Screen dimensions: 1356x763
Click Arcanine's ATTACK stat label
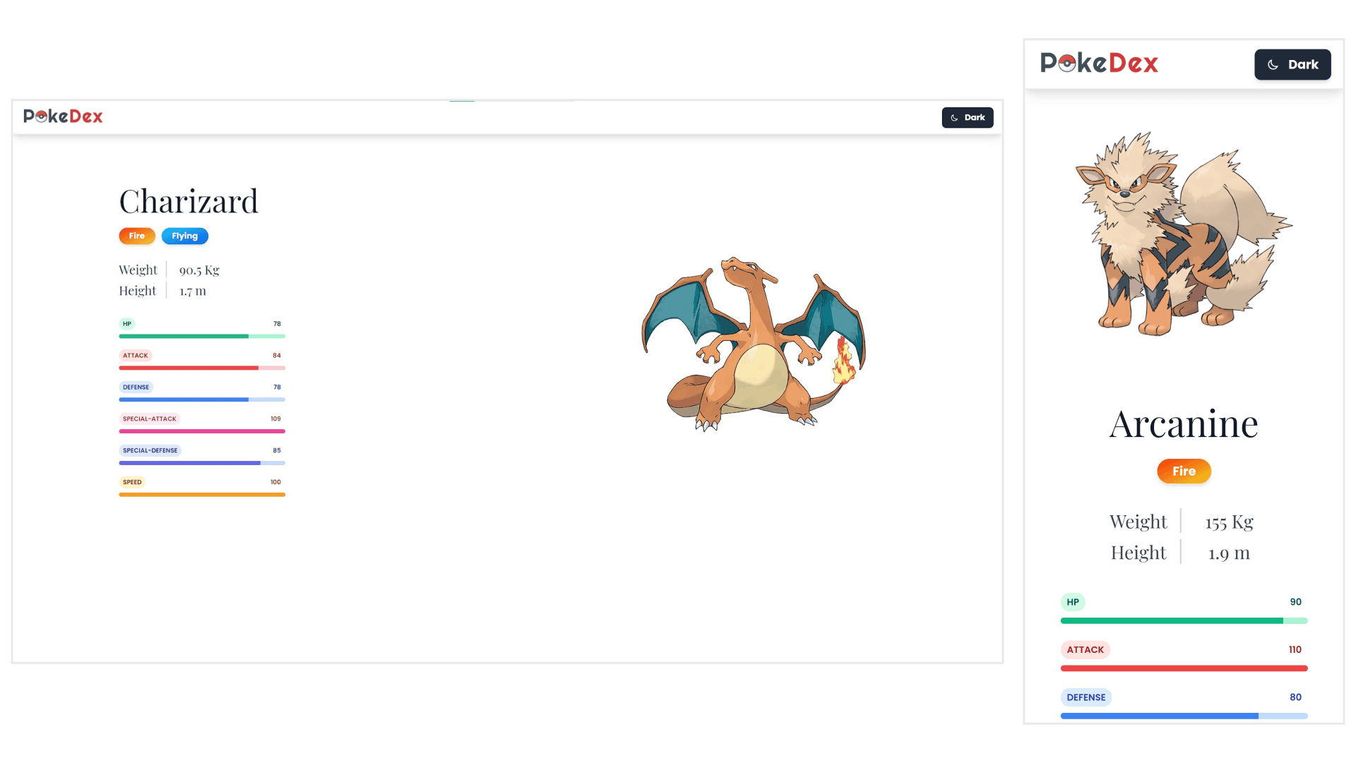pyautogui.click(x=1085, y=650)
